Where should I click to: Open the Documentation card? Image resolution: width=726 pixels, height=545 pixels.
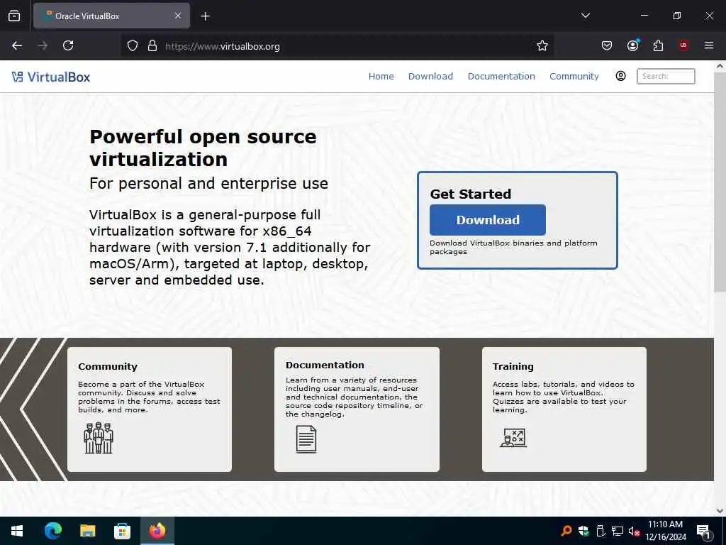(357, 409)
